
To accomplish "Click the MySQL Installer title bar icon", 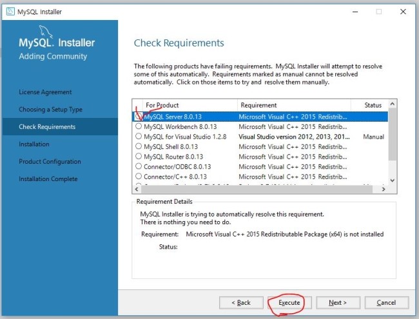I will (x=10, y=12).
